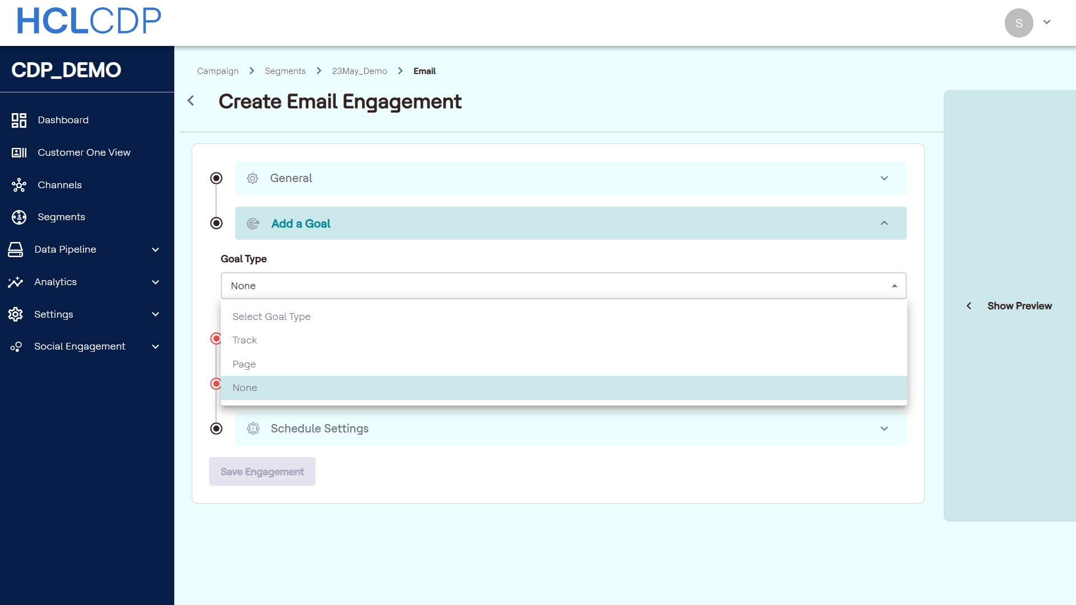Click the back arrow beside page title
Image resolution: width=1076 pixels, height=605 pixels.
coord(191,101)
